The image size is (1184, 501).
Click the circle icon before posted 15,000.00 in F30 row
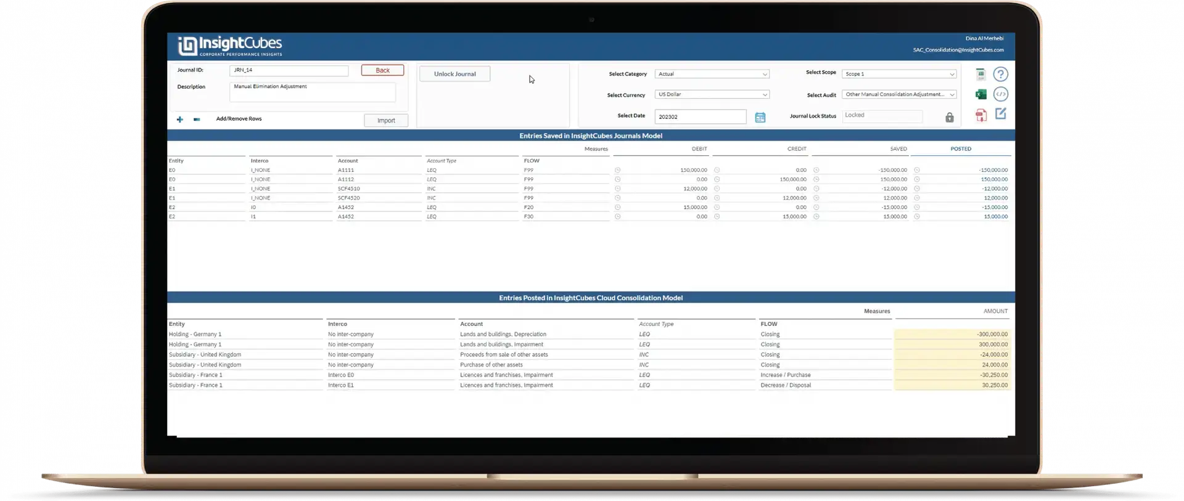pos(916,216)
